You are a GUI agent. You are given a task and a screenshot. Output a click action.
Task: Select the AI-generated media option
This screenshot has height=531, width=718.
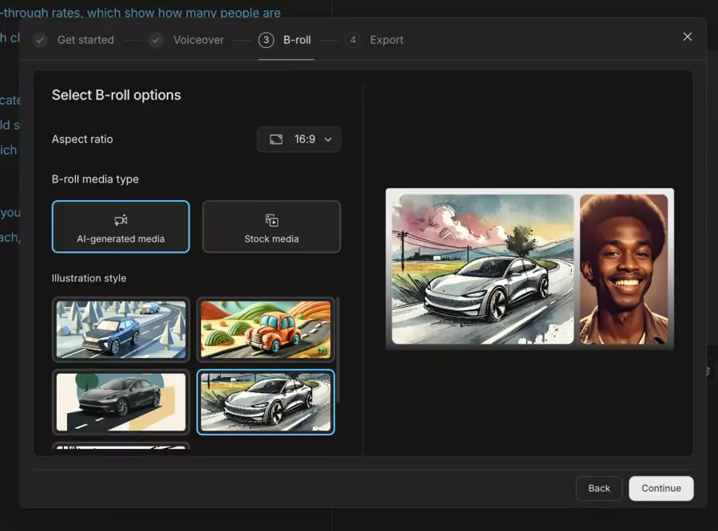[x=120, y=226]
